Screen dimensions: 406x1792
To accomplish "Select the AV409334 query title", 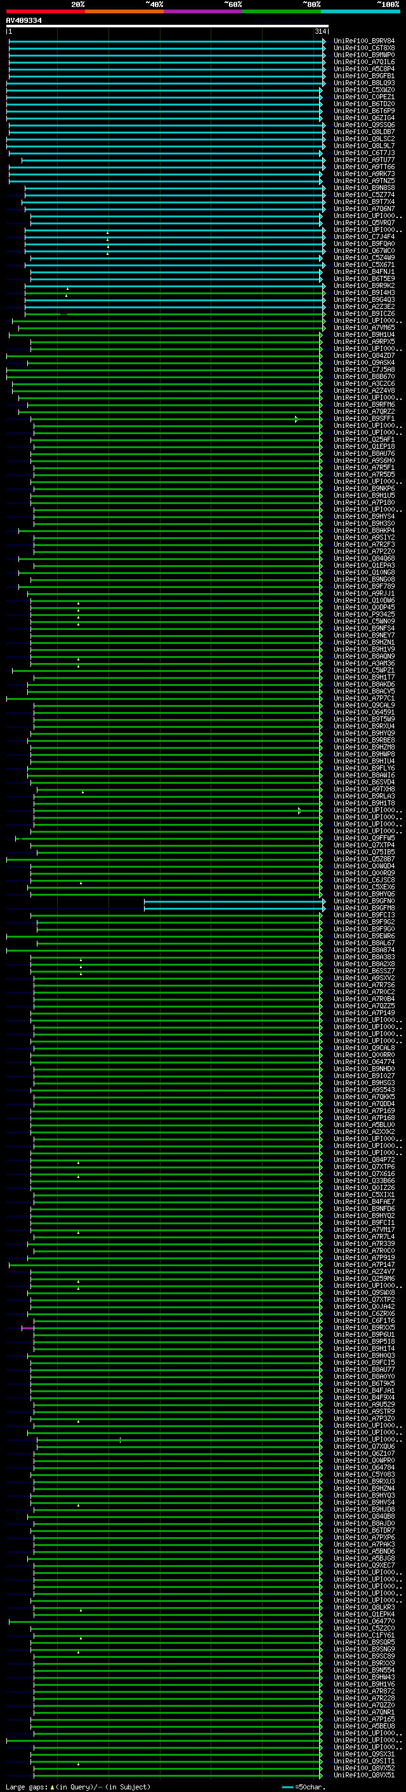I will (23, 20).
